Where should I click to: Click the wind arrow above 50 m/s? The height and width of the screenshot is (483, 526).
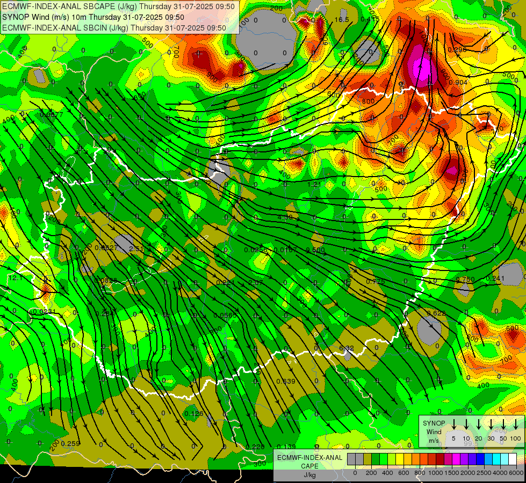pyautogui.click(x=503, y=424)
